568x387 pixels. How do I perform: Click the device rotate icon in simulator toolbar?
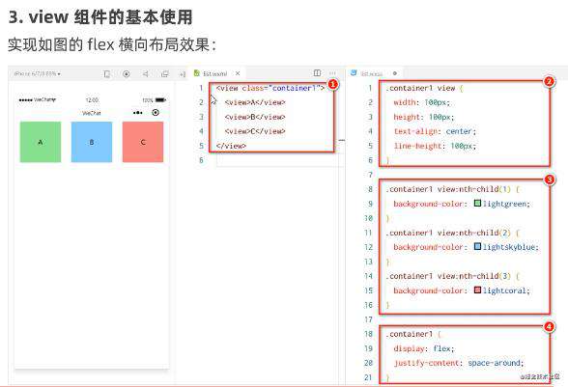tap(107, 74)
